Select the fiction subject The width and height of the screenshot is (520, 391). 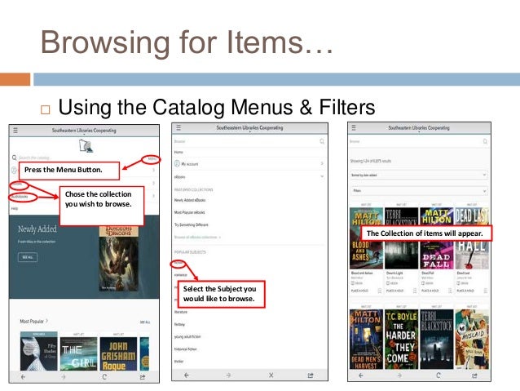(178, 263)
